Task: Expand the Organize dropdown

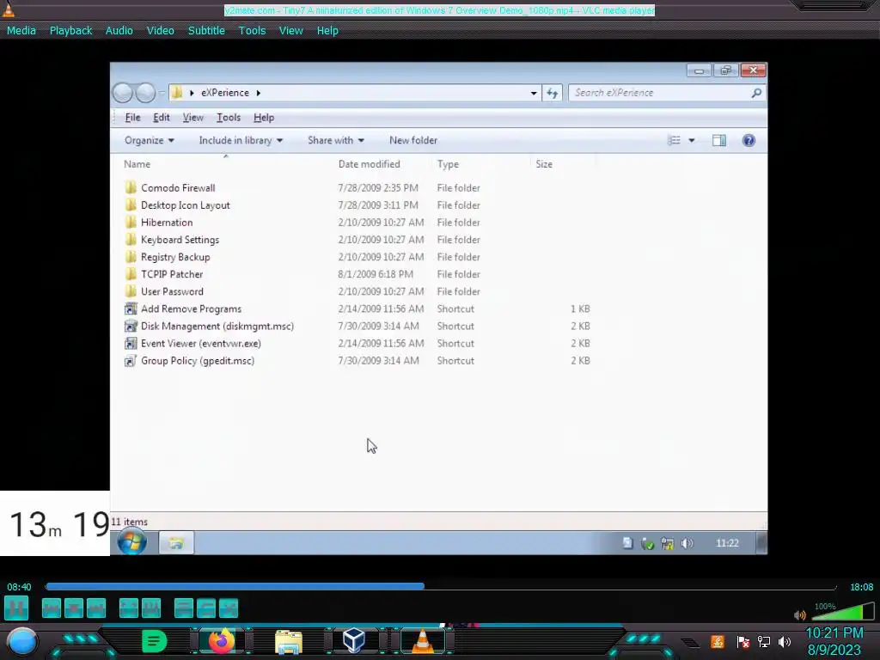Action: click(150, 140)
